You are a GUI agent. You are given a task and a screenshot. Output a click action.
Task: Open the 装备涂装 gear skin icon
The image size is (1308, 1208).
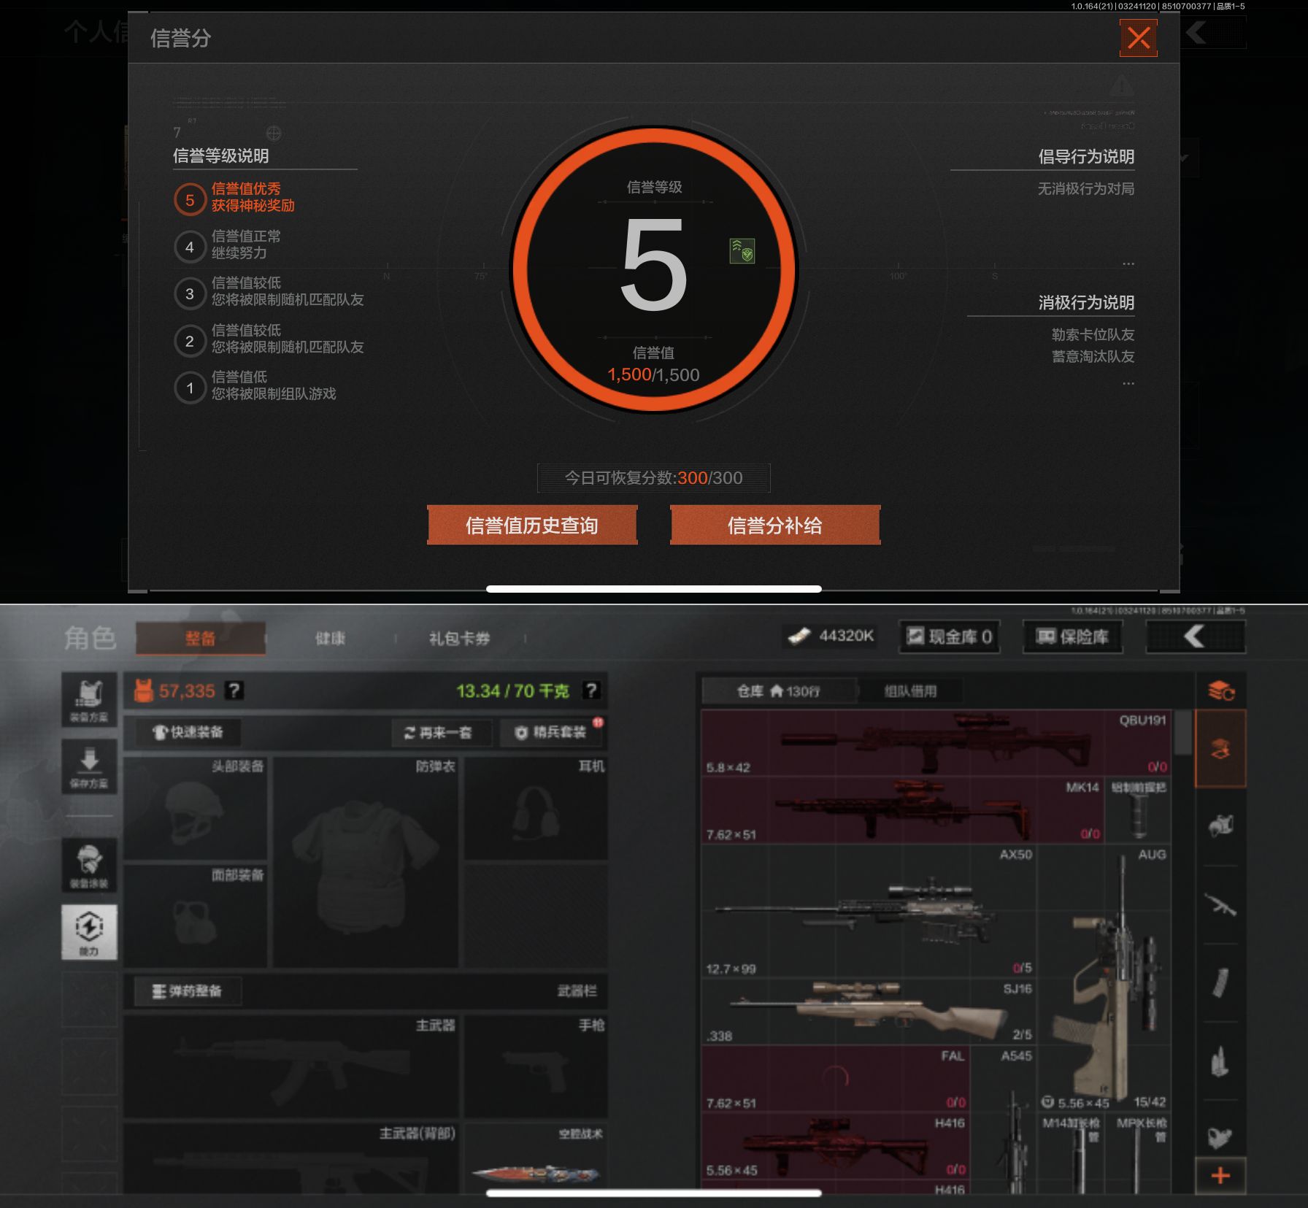click(89, 865)
